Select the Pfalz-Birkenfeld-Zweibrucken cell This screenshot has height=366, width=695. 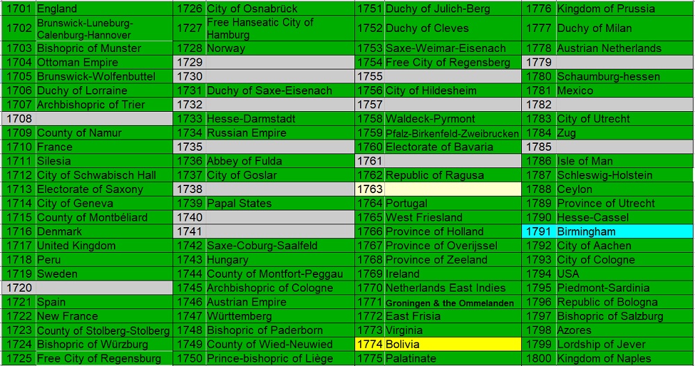click(x=452, y=133)
